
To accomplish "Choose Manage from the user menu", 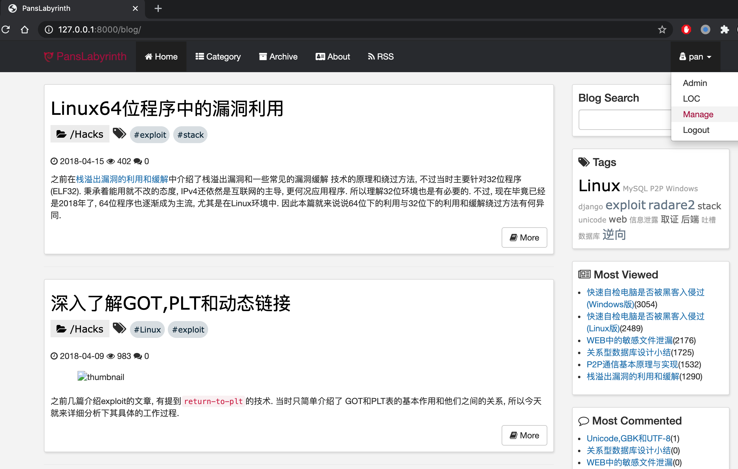I will 704,114.
